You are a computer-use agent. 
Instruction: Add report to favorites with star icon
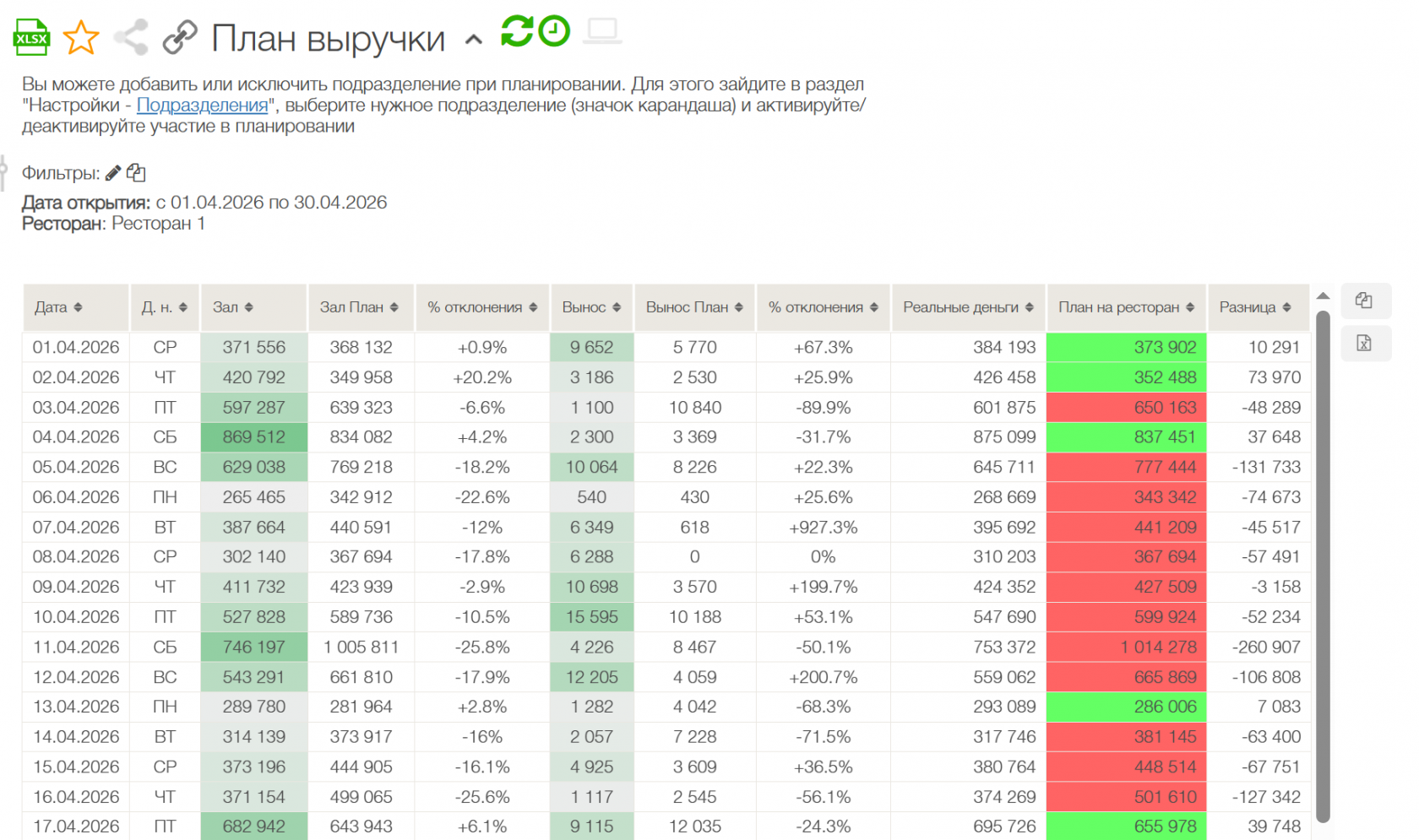81,37
